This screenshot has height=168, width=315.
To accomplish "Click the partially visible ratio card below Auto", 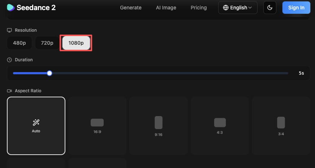I will pos(36,163).
